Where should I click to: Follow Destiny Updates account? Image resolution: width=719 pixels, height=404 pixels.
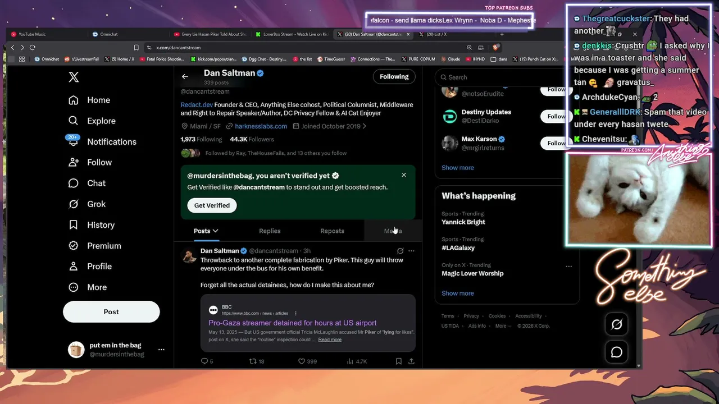[x=556, y=116]
